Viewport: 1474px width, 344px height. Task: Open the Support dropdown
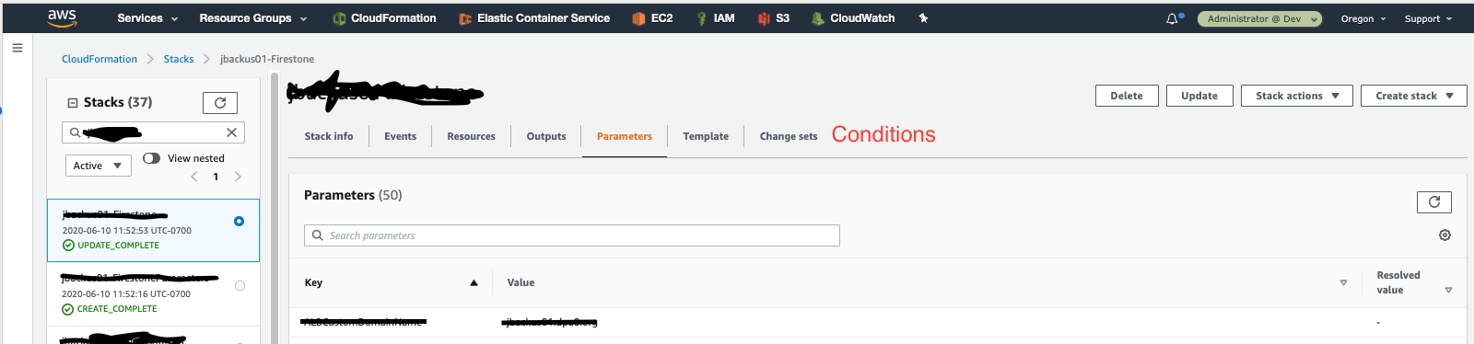pyautogui.click(x=1428, y=18)
